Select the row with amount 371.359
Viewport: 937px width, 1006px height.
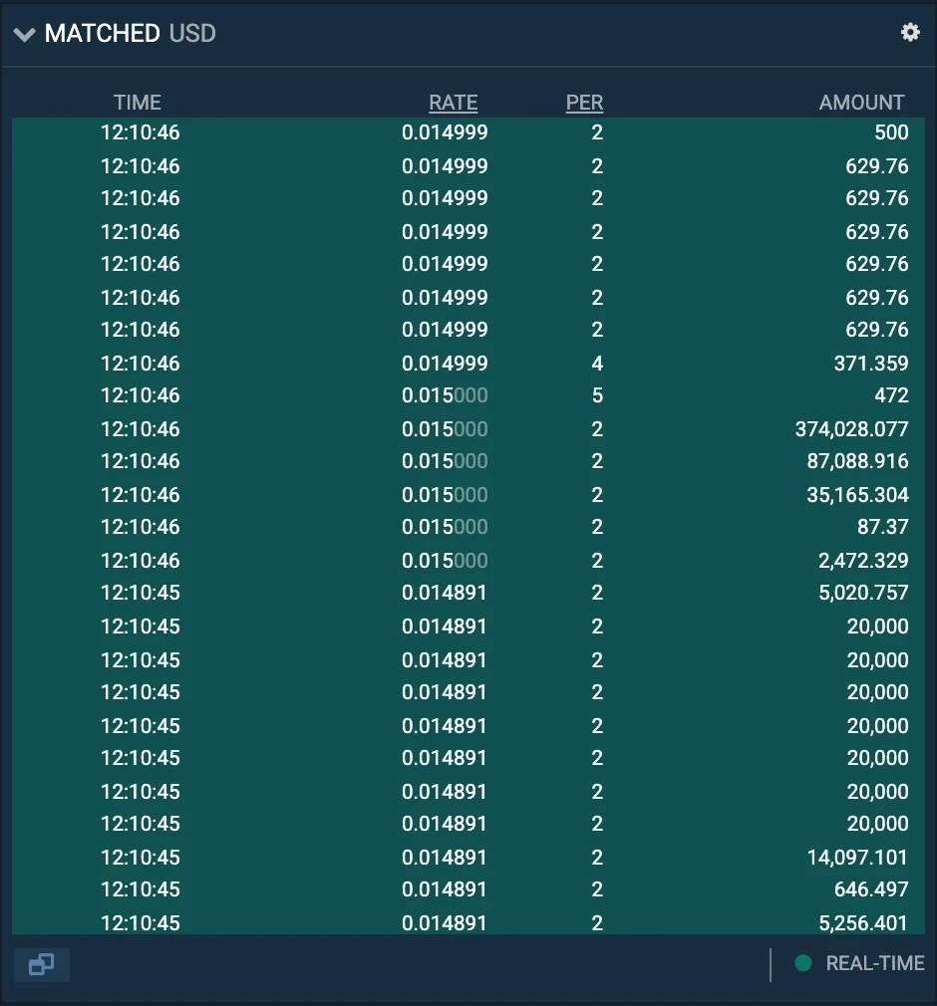pyautogui.click(x=468, y=364)
